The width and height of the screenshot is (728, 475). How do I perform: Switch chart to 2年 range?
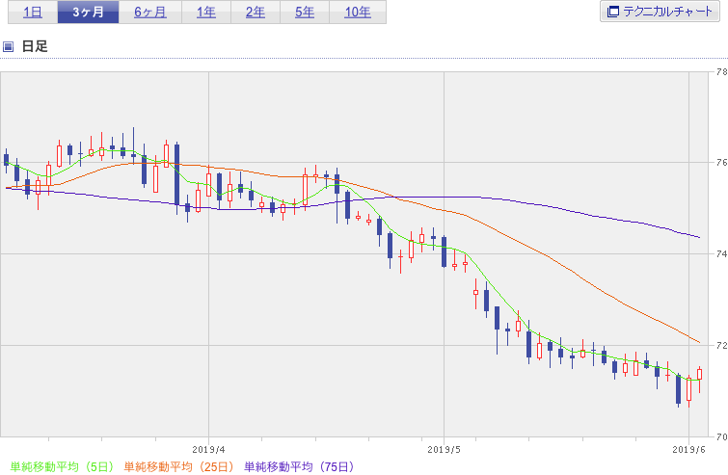click(x=256, y=13)
